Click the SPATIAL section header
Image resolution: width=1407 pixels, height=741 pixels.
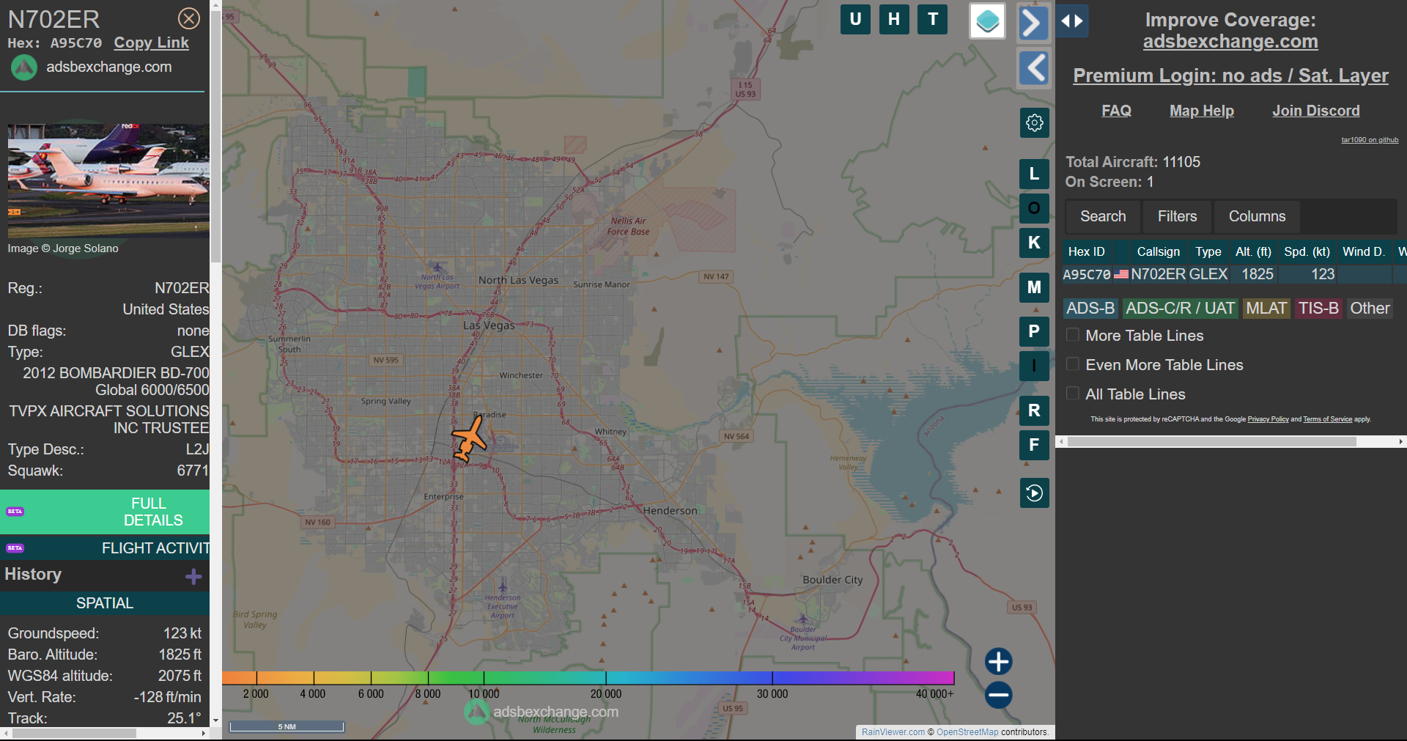(x=105, y=603)
